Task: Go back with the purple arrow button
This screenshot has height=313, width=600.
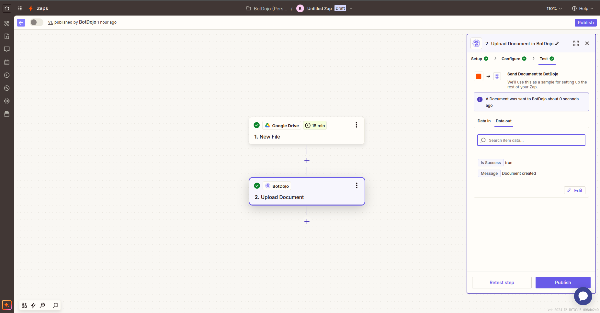Action: click(21, 22)
